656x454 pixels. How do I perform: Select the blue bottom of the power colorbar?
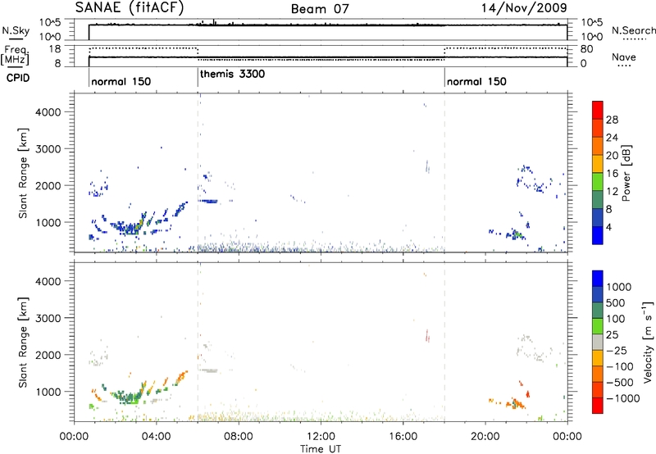click(x=598, y=235)
